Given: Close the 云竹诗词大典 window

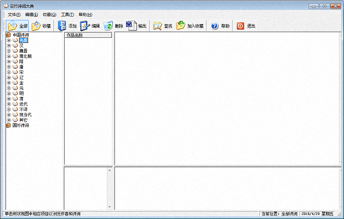Looking at the screenshot, I should [335, 6].
